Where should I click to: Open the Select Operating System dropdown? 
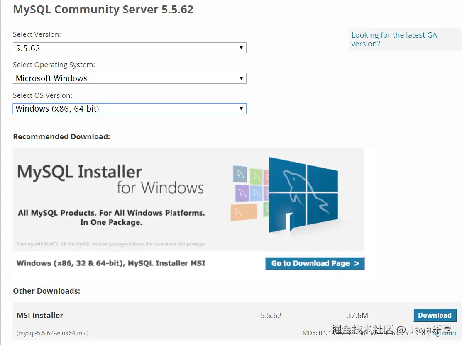[x=130, y=78]
